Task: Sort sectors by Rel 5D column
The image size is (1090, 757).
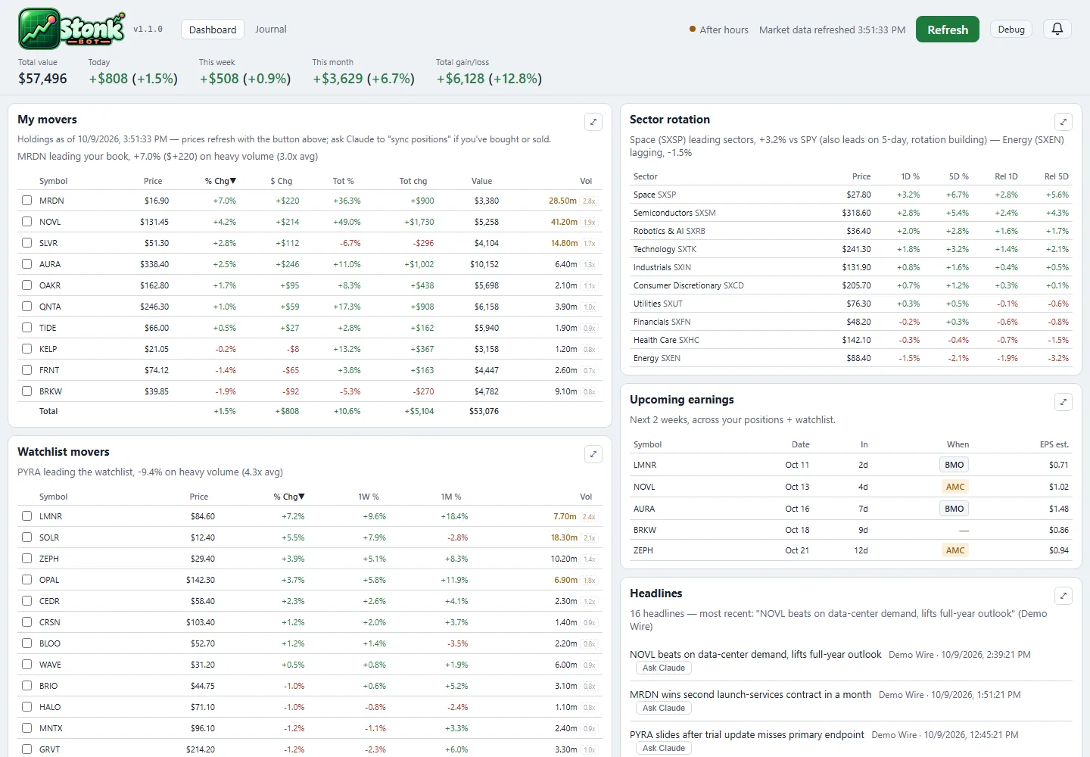Action: [x=1057, y=176]
